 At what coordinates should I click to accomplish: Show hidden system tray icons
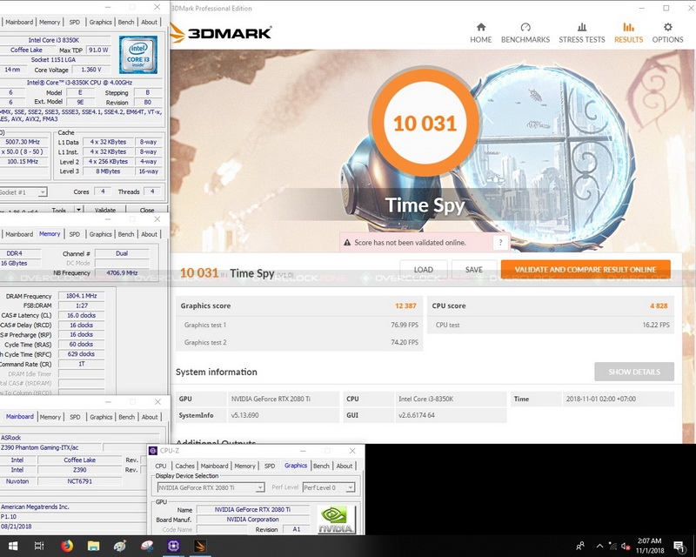(x=599, y=546)
